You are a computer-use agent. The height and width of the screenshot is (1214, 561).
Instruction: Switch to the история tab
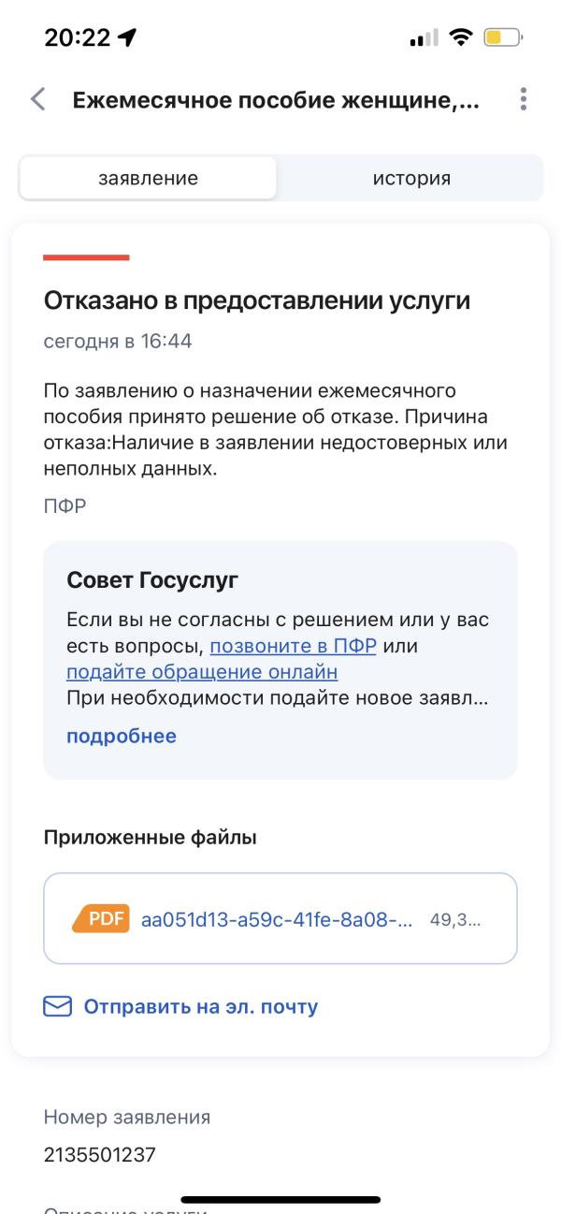pyautogui.click(x=411, y=178)
